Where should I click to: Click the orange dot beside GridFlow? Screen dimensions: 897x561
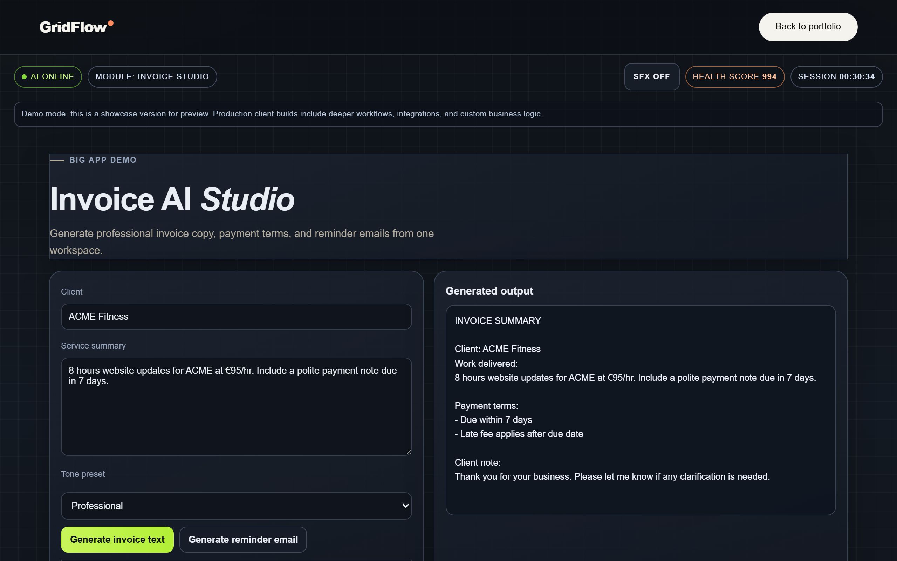[110, 23]
